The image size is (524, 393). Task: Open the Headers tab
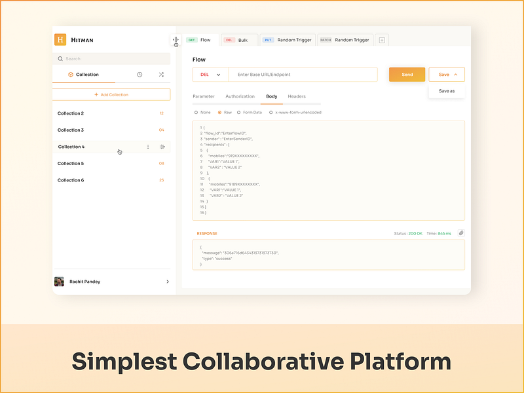pyautogui.click(x=297, y=96)
